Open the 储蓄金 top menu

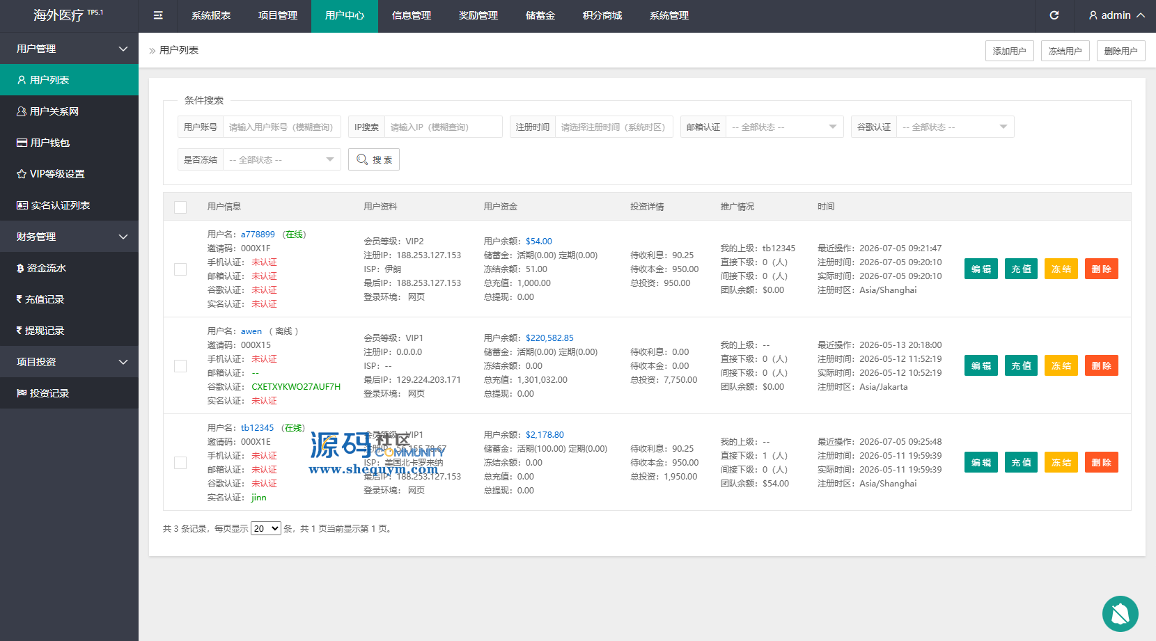click(540, 15)
